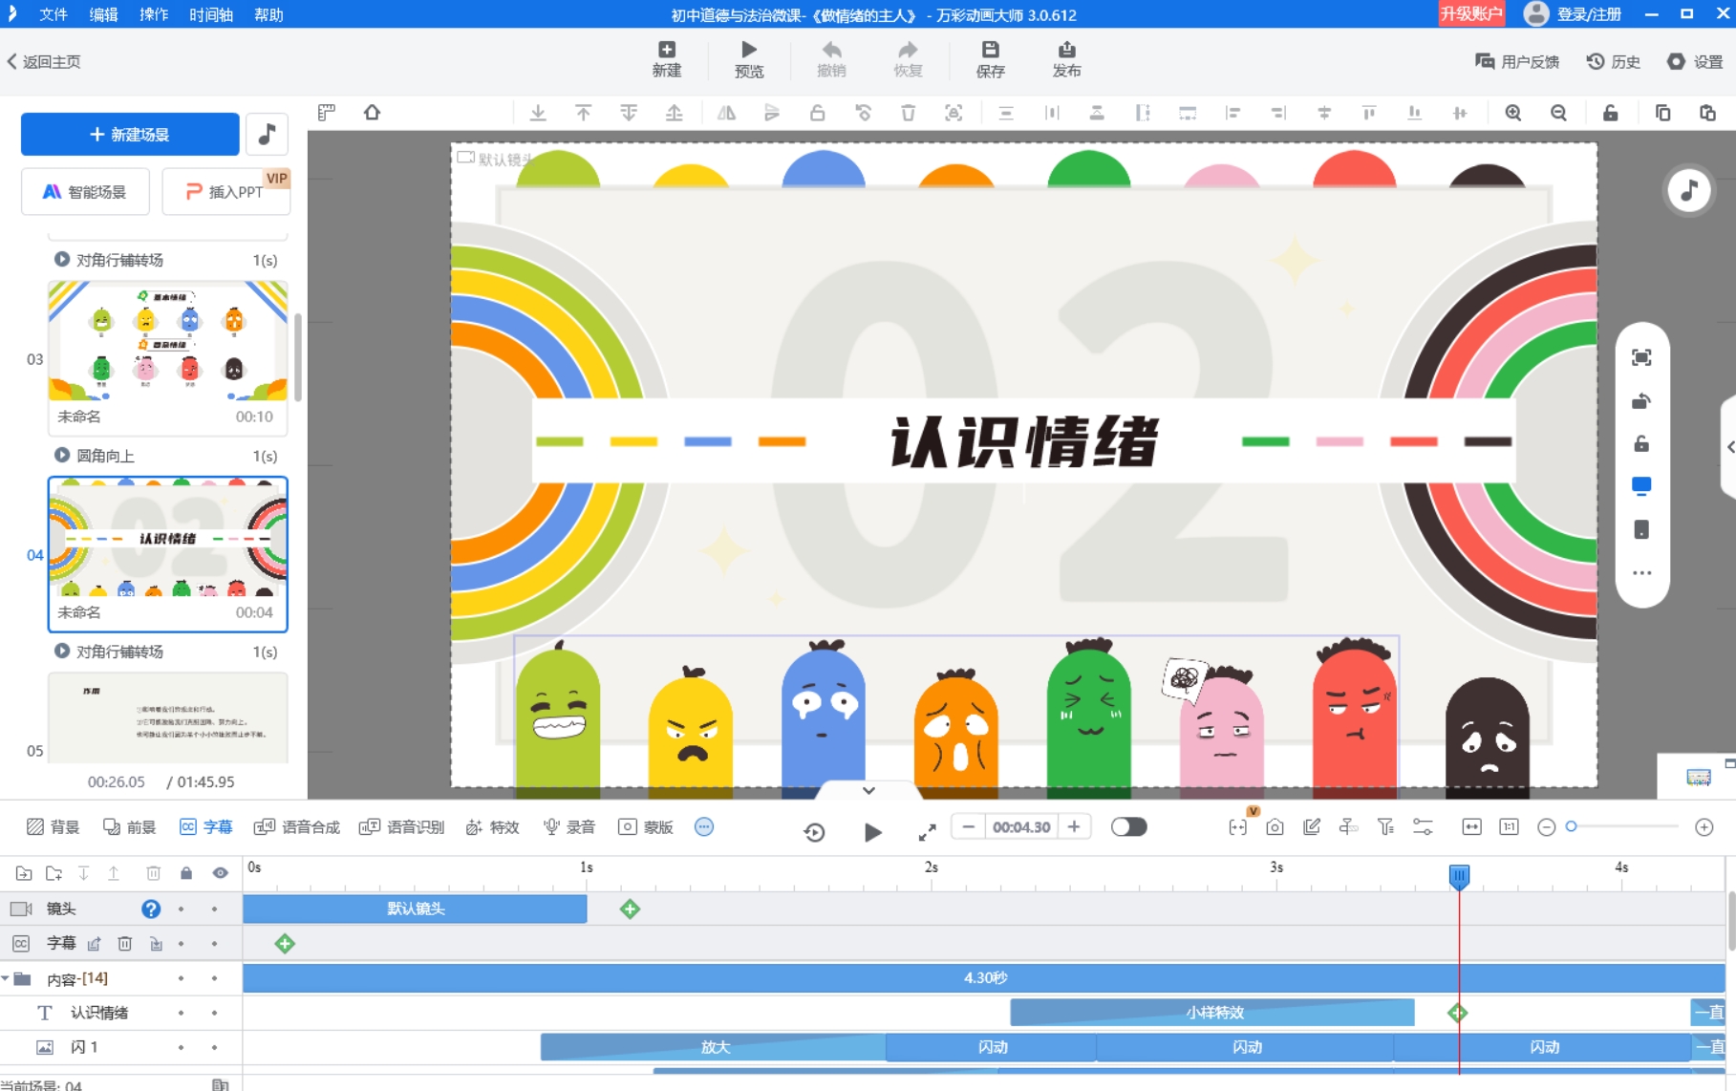The width and height of the screenshot is (1736, 1091).
Task: Click the flip horizontal icon in toolbar
Action: pyautogui.click(x=726, y=113)
